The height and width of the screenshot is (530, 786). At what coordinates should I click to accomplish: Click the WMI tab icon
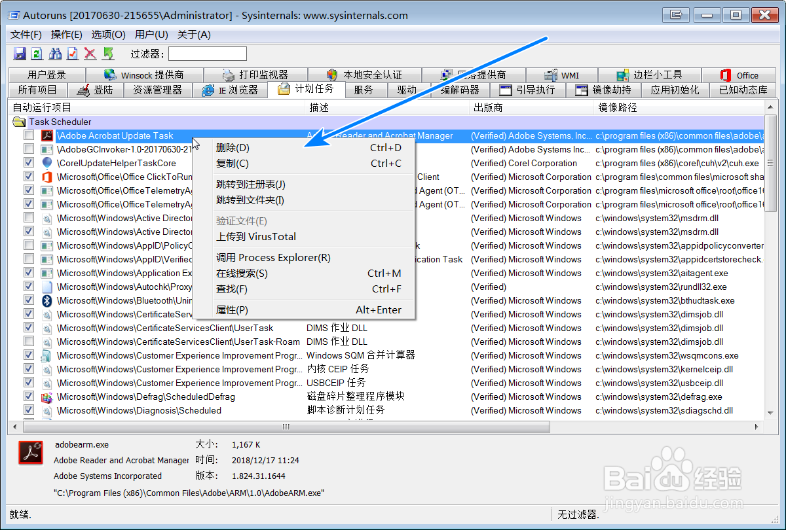550,75
